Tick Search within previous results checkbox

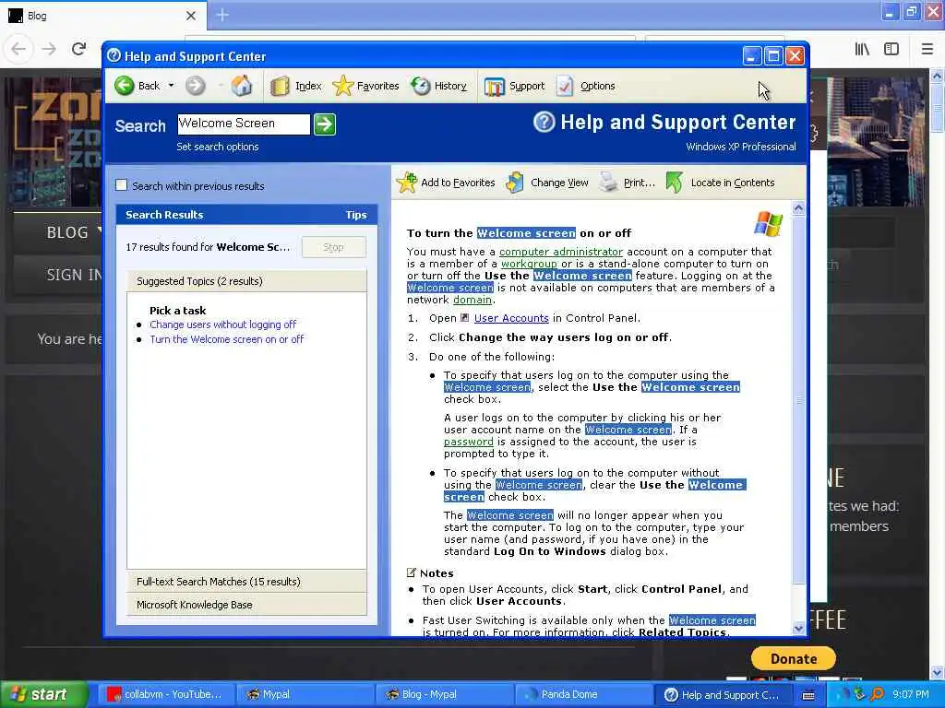(121, 185)
